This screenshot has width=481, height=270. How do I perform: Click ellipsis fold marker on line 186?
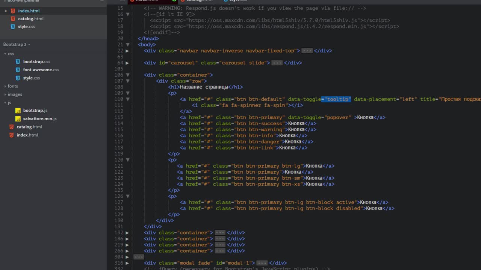pos(220,239)
